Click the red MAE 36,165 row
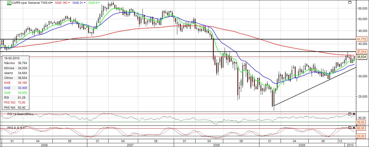Screen dimensions: 369x147 (15, 83)
